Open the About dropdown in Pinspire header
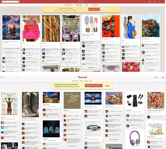This screenshot has width=166, height=149. pyautogui.click(x=150, y=2)
